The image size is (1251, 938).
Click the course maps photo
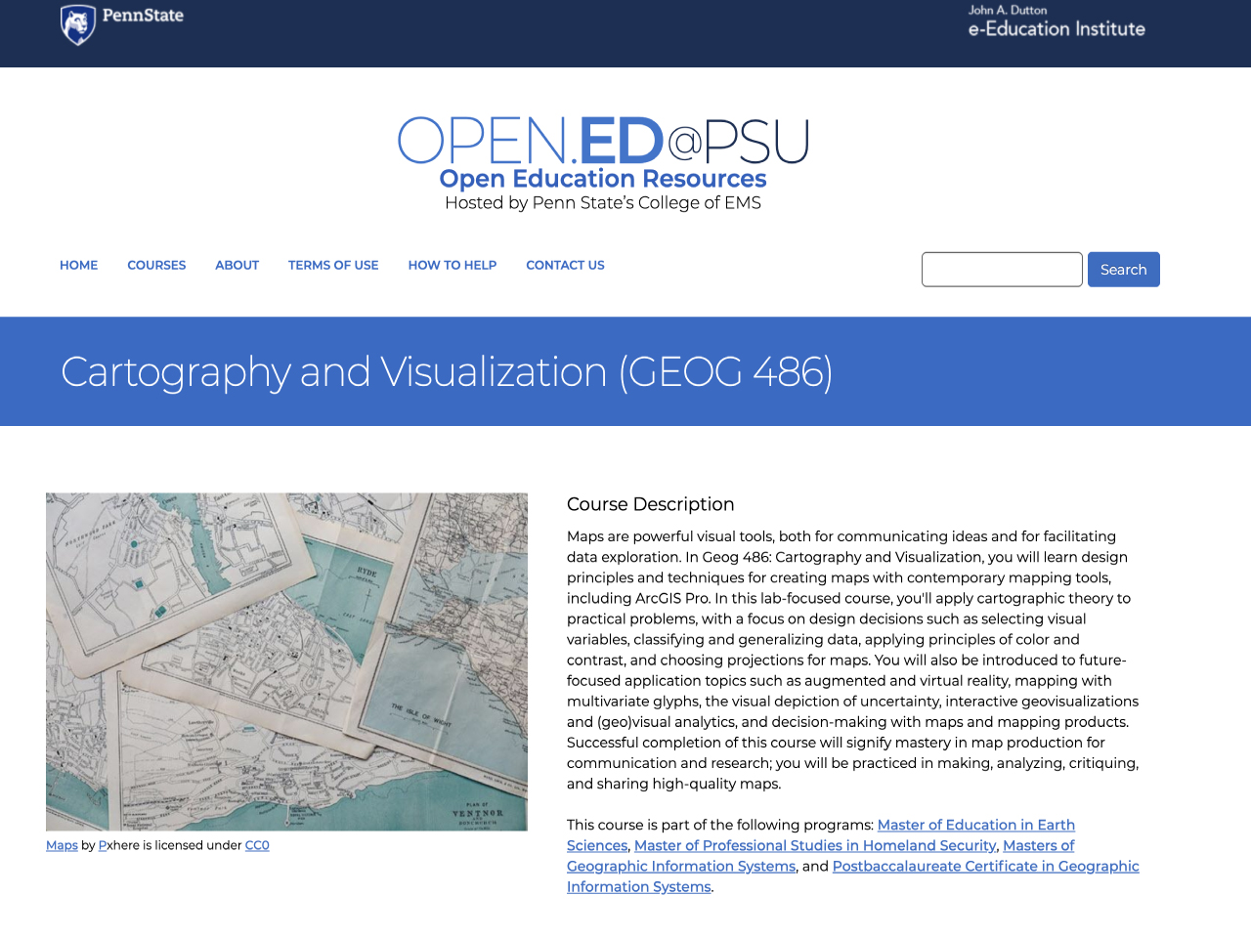point(286,661)
